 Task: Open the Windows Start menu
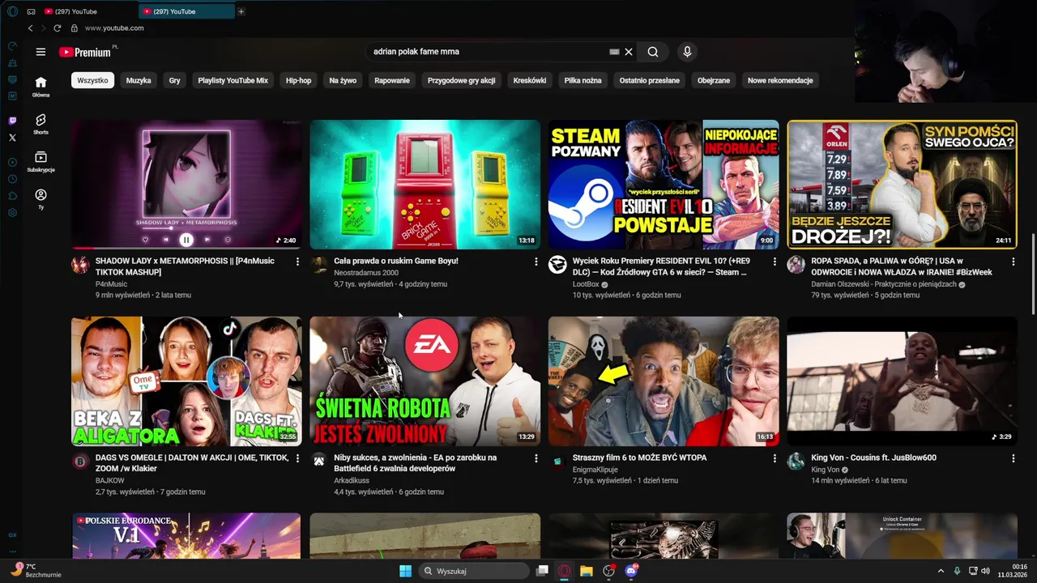tap(405, 571)
